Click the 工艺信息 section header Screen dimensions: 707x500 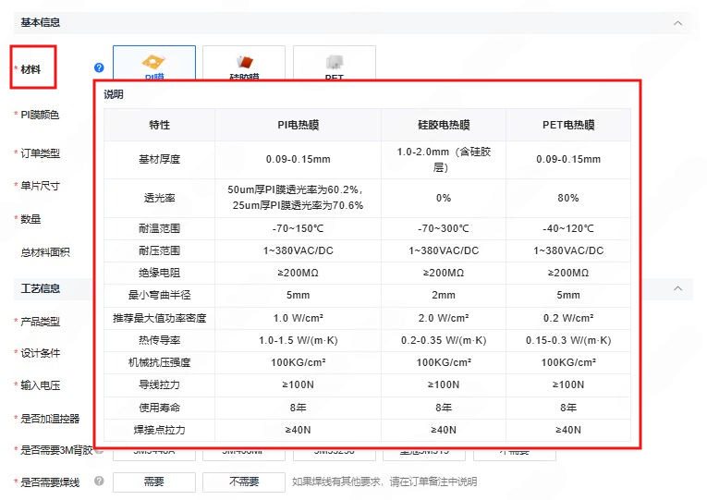[x=40, y=288]
